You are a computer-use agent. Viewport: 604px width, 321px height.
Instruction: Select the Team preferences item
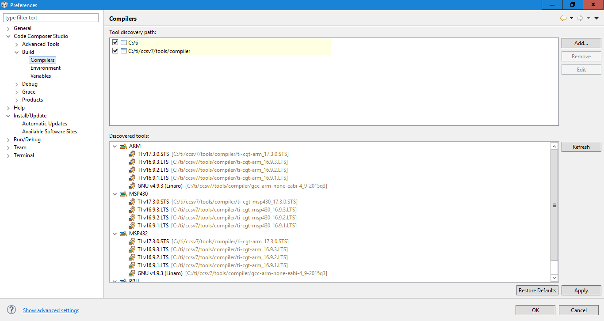click(20, 147)
